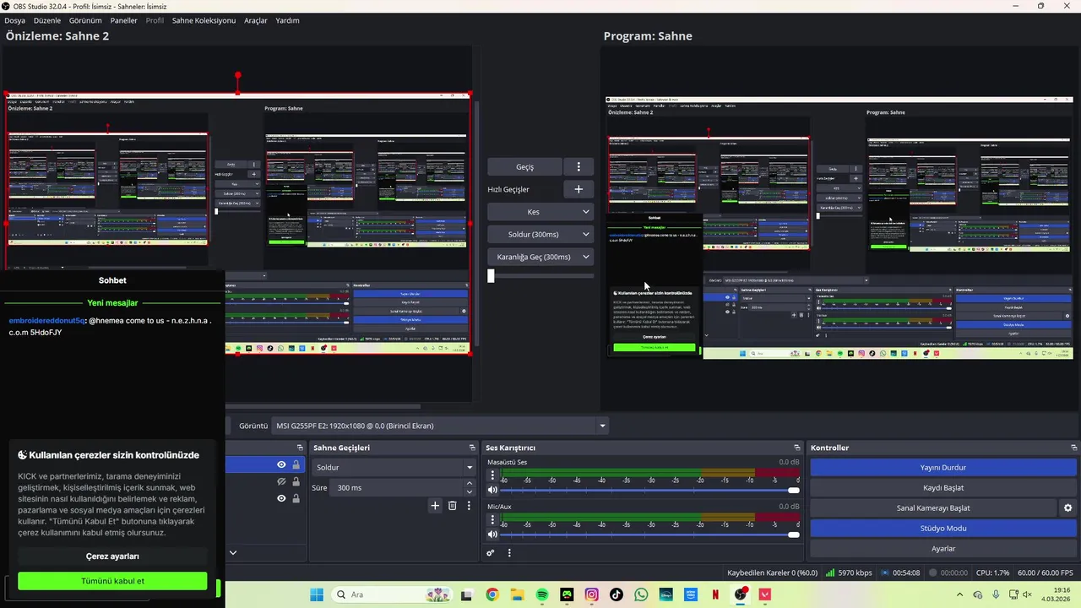Open Netflix from the taskbar
This screenshot has height=608, width=1081.
coord(715,594)
